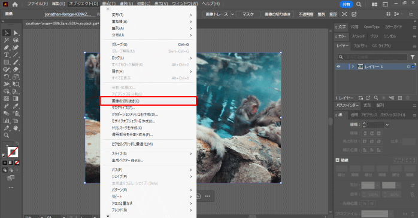Viewport: 418px width, 218px height.
Task: Open スライス(S) submenu
Action: (x=149, y=153)
